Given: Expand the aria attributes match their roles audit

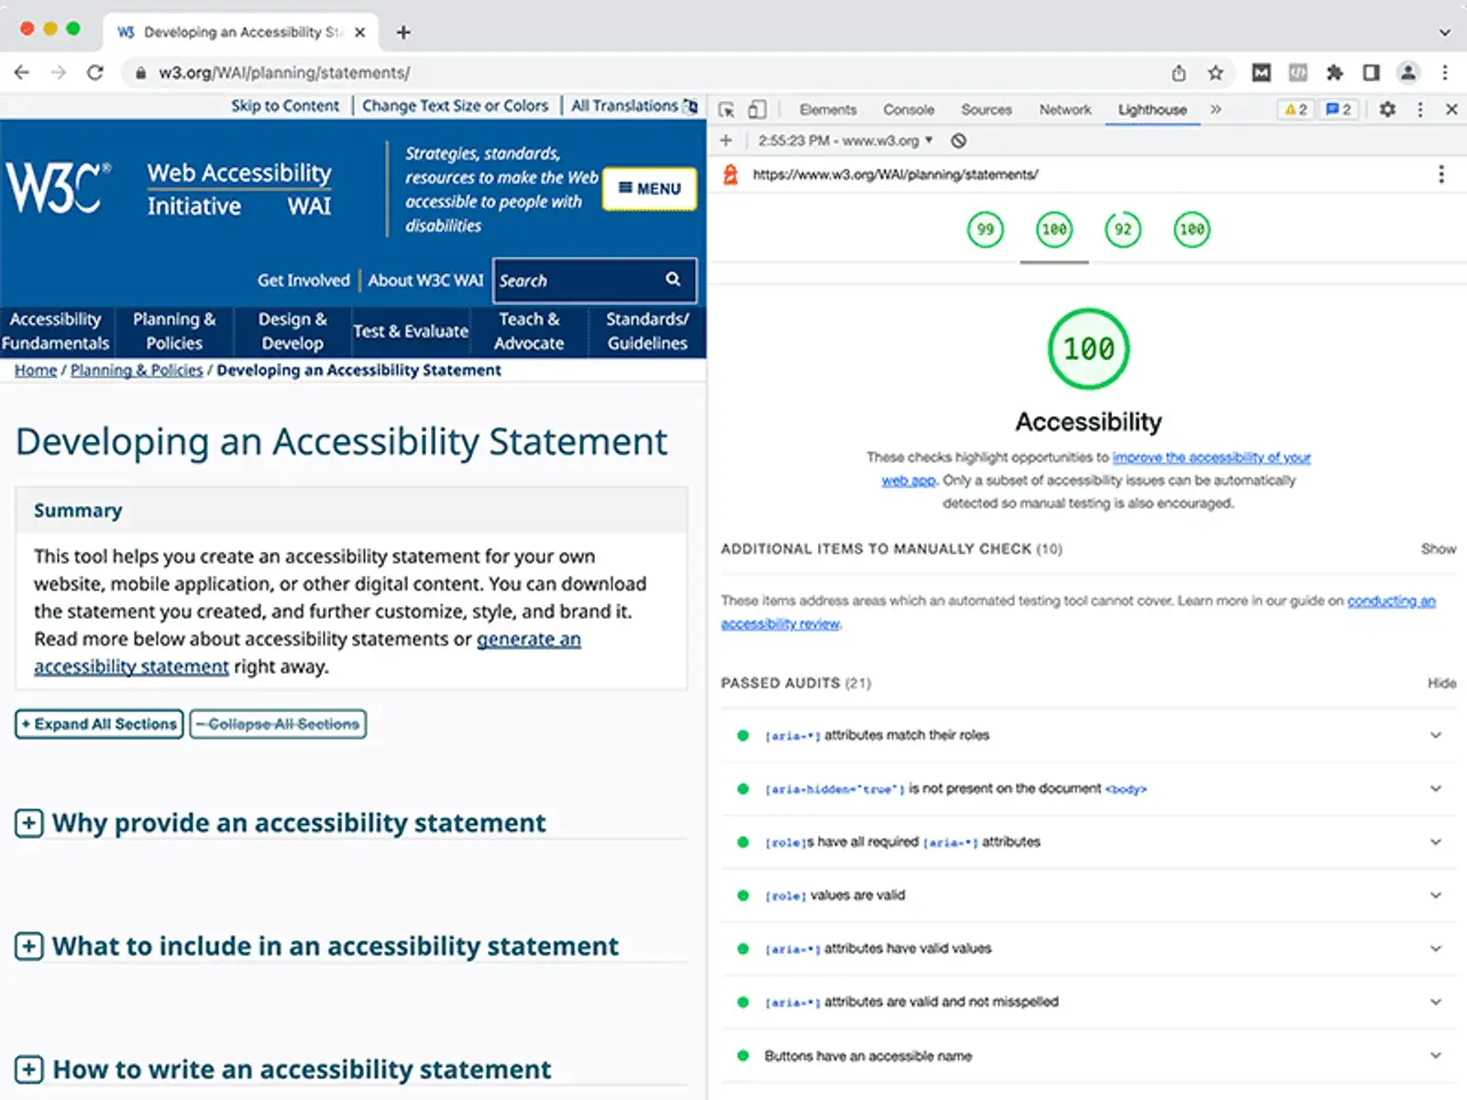Looking at the screenshot, I should click(1434, 735).
